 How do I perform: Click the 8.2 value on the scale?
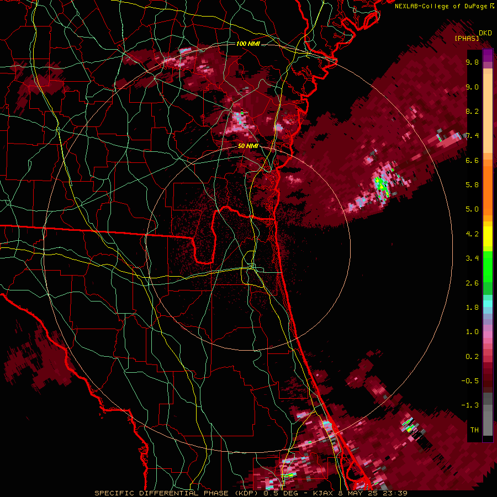[472, 112]
